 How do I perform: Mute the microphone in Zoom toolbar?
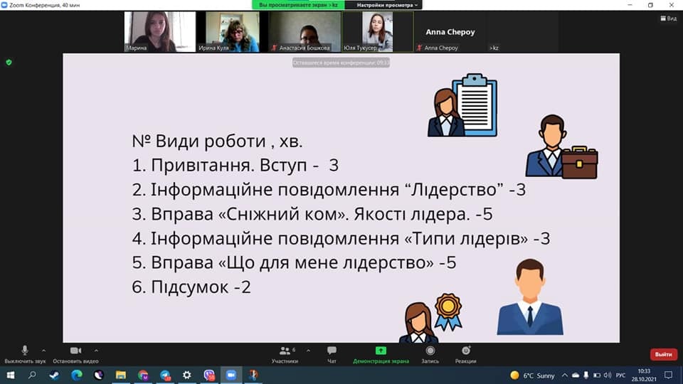[25, 351]
